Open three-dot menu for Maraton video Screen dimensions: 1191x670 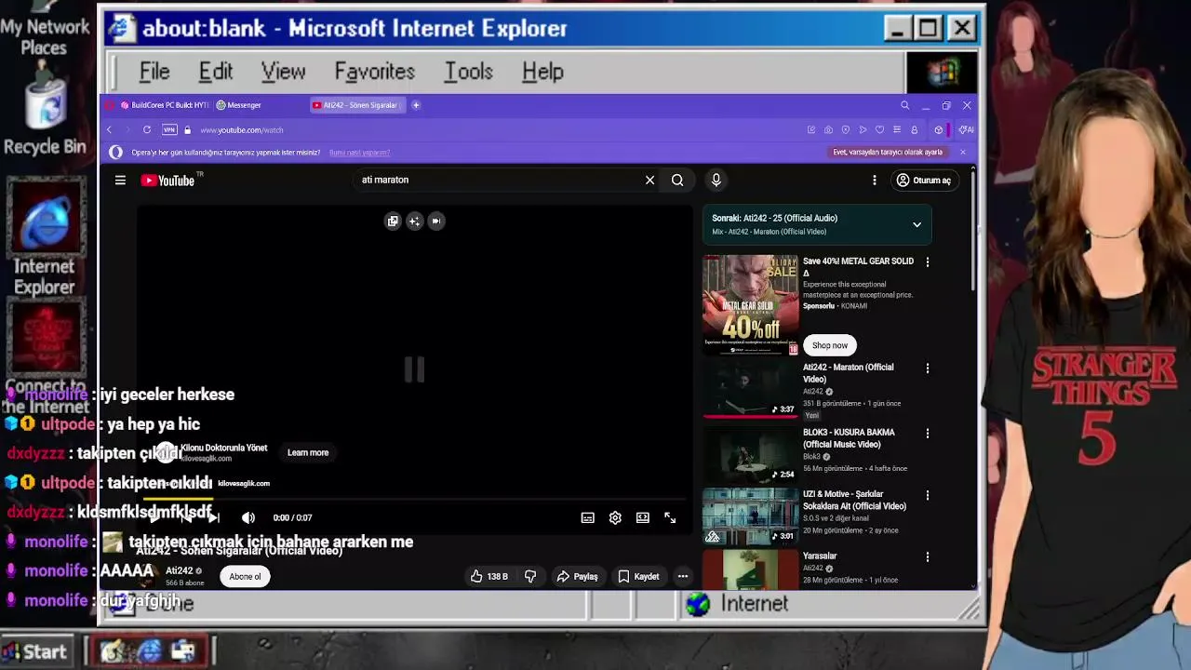click(927, 368)
